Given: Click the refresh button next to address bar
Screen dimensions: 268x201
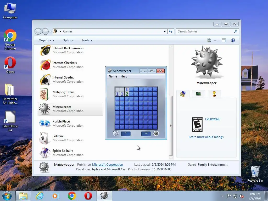Looking at the screenshot, I should [x=171, y=31].
